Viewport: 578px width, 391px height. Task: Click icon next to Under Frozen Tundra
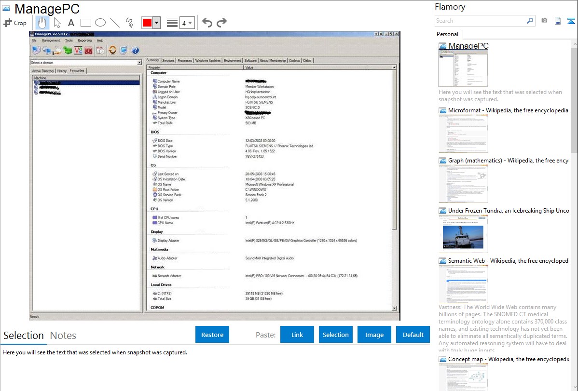click(x=442, y=210)
